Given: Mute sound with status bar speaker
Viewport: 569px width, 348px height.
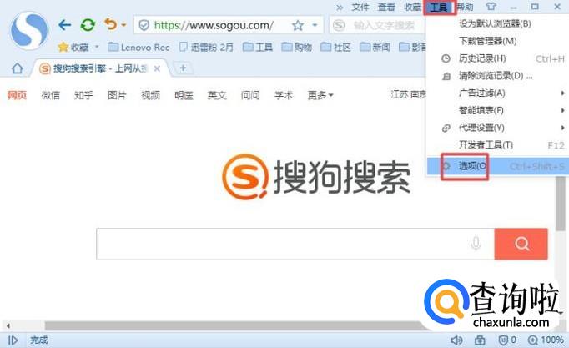Looking at the screenshot, I should 456,340.
